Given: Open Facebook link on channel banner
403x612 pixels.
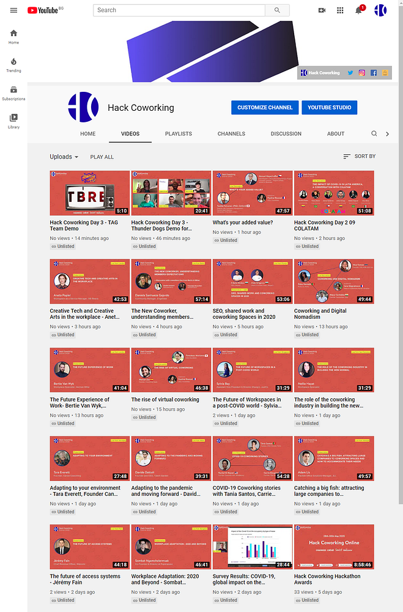Looking at the screenshot, I should tap(374, 73).
